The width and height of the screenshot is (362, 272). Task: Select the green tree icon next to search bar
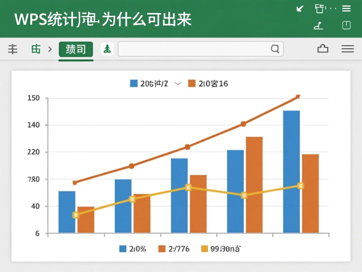click(107, 49)
